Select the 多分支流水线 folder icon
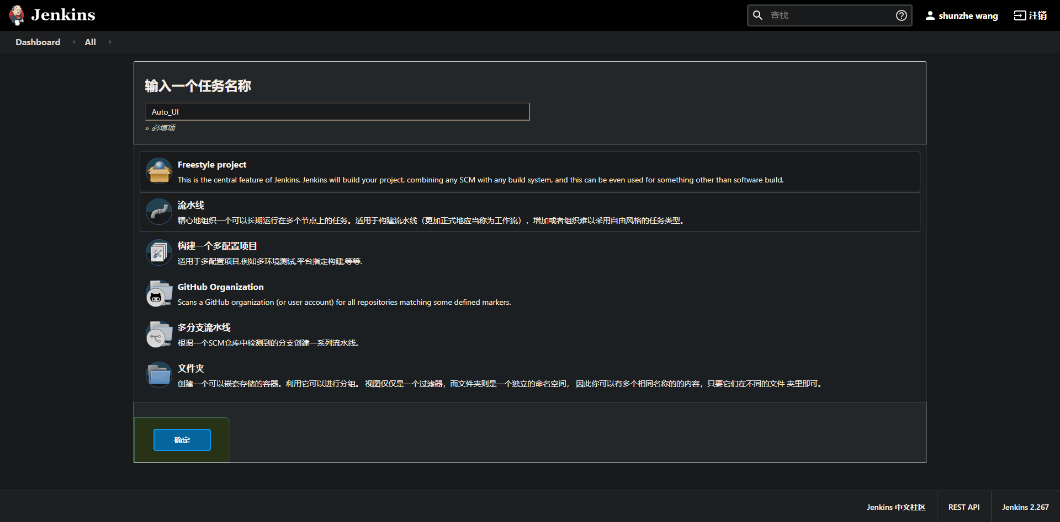The height and width of the screenshot is (522, 1060). point(159,335)
